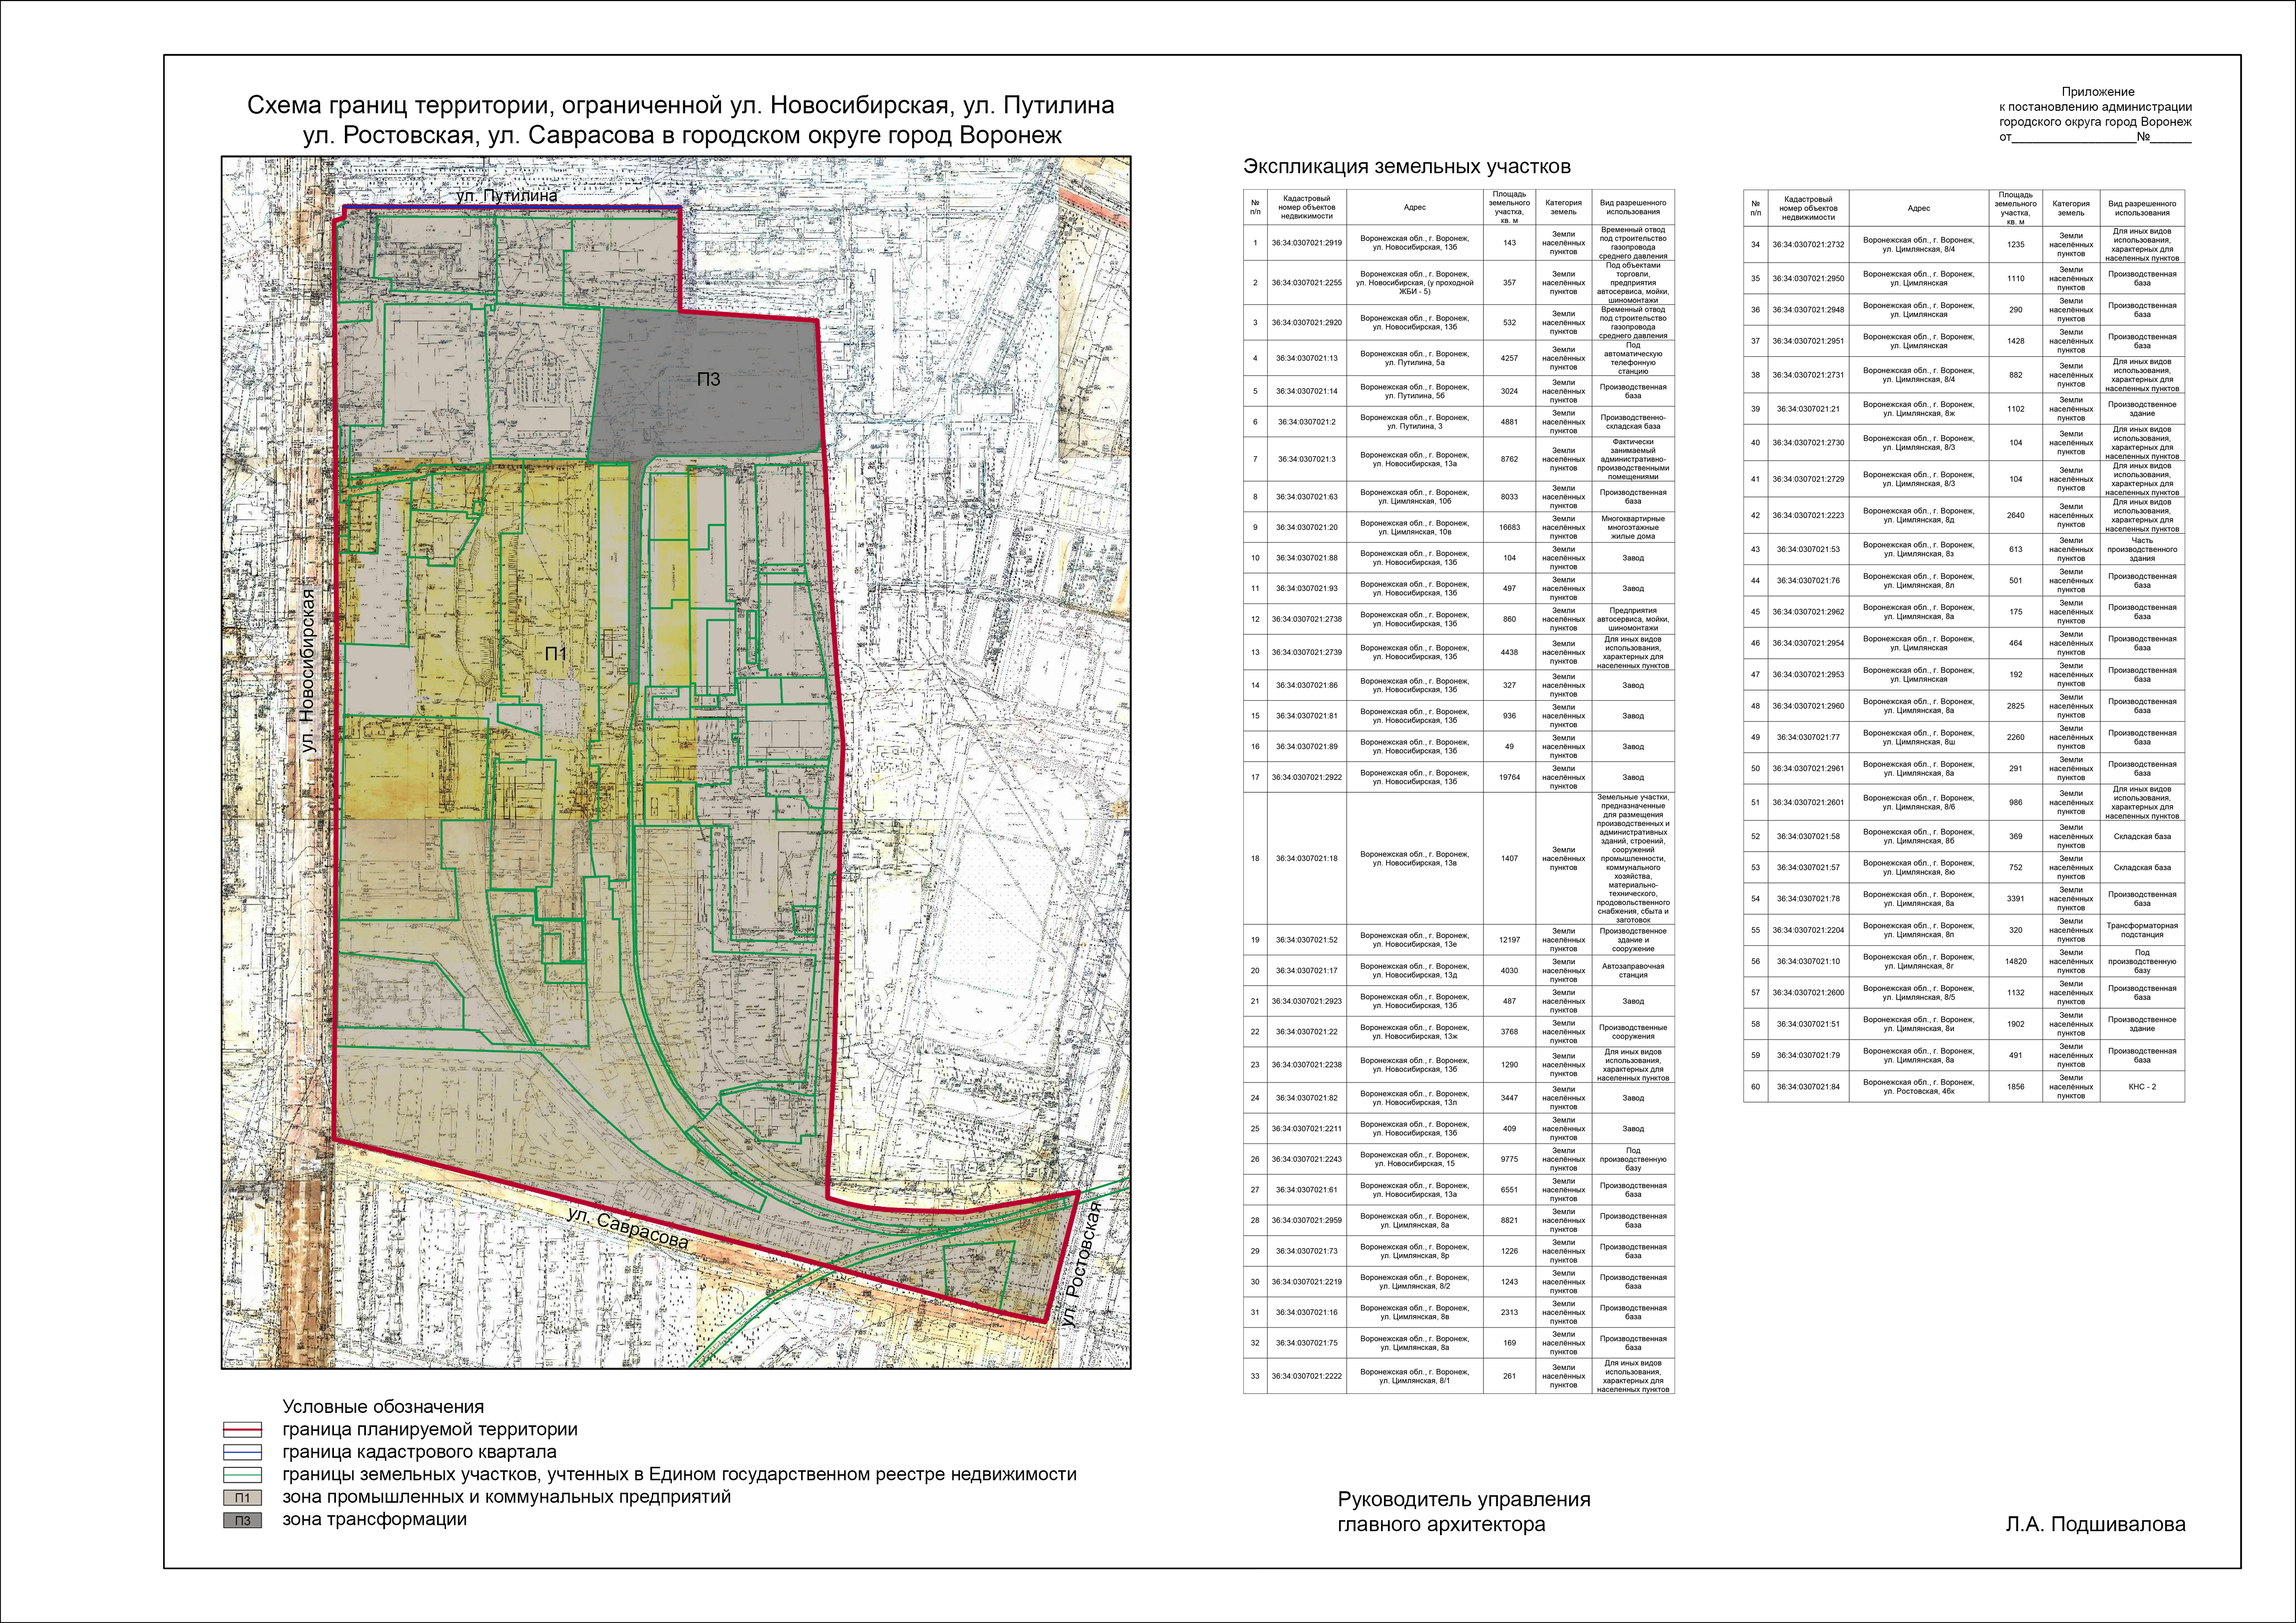This screenshot has width=2296, height=1623.
Task: Click the 'Приложение' header text at top right
Action: pos(2097,92)
